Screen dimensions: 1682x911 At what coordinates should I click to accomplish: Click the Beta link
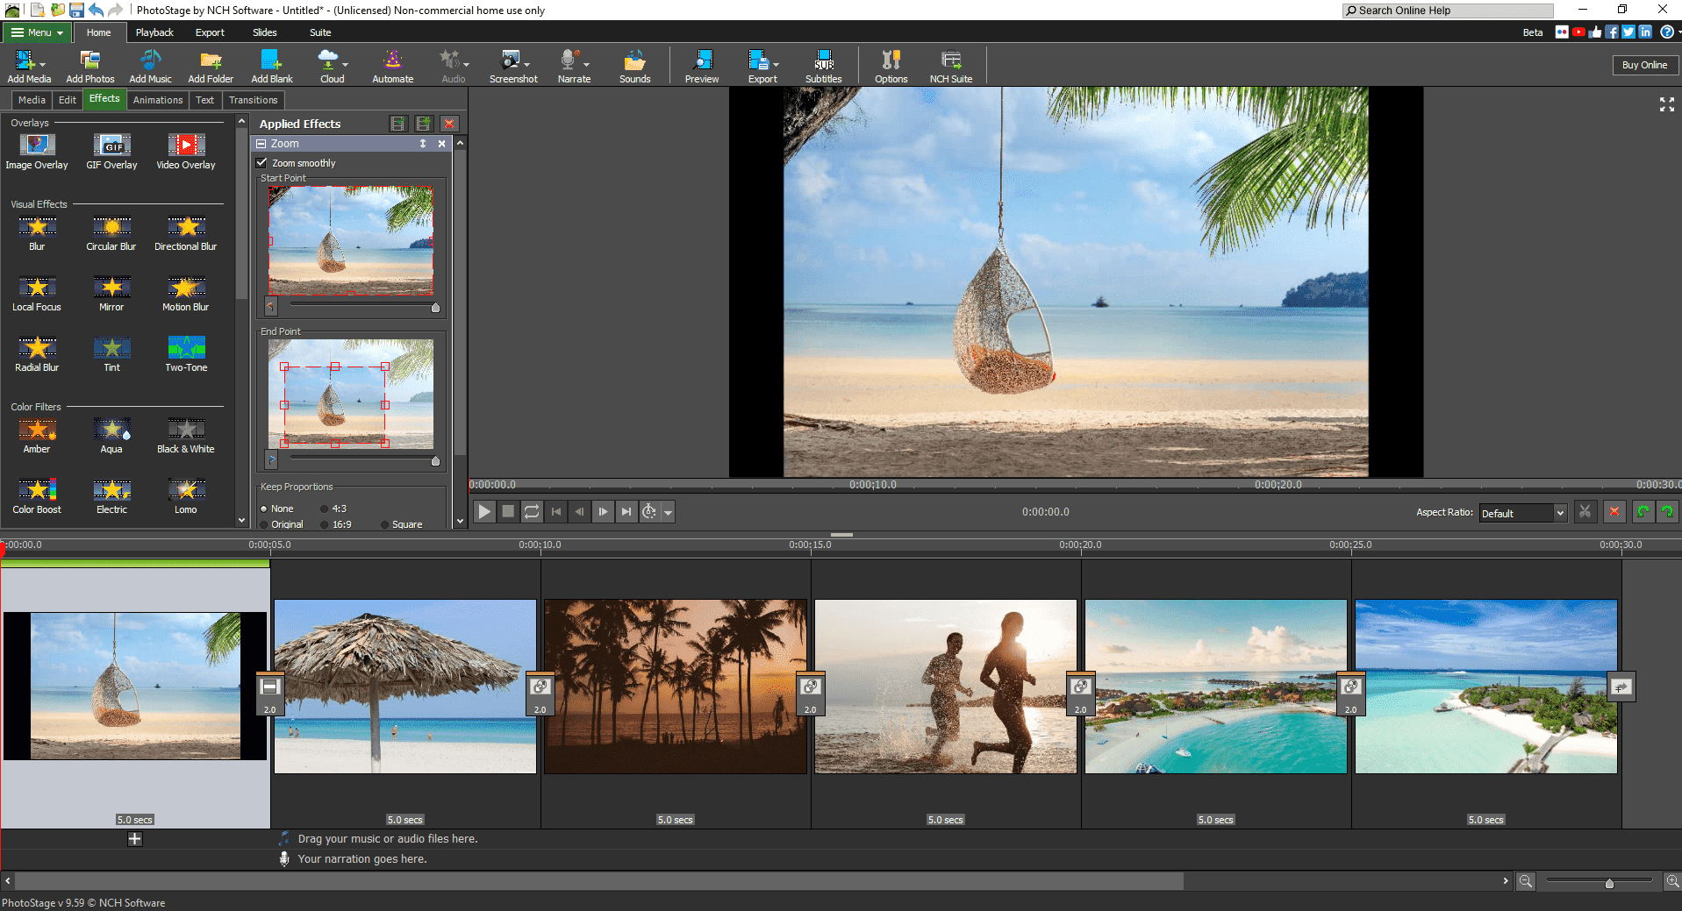[1533, 32]
